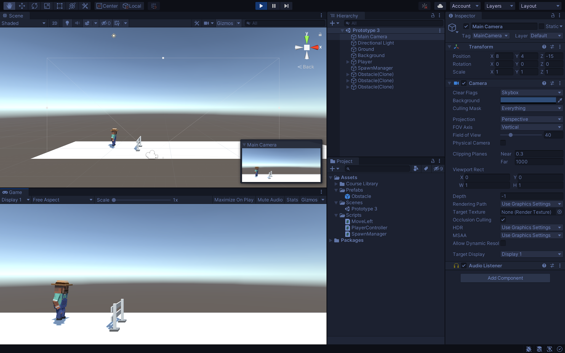Select the Transform tool
The image size is (565, 353).
72,6
